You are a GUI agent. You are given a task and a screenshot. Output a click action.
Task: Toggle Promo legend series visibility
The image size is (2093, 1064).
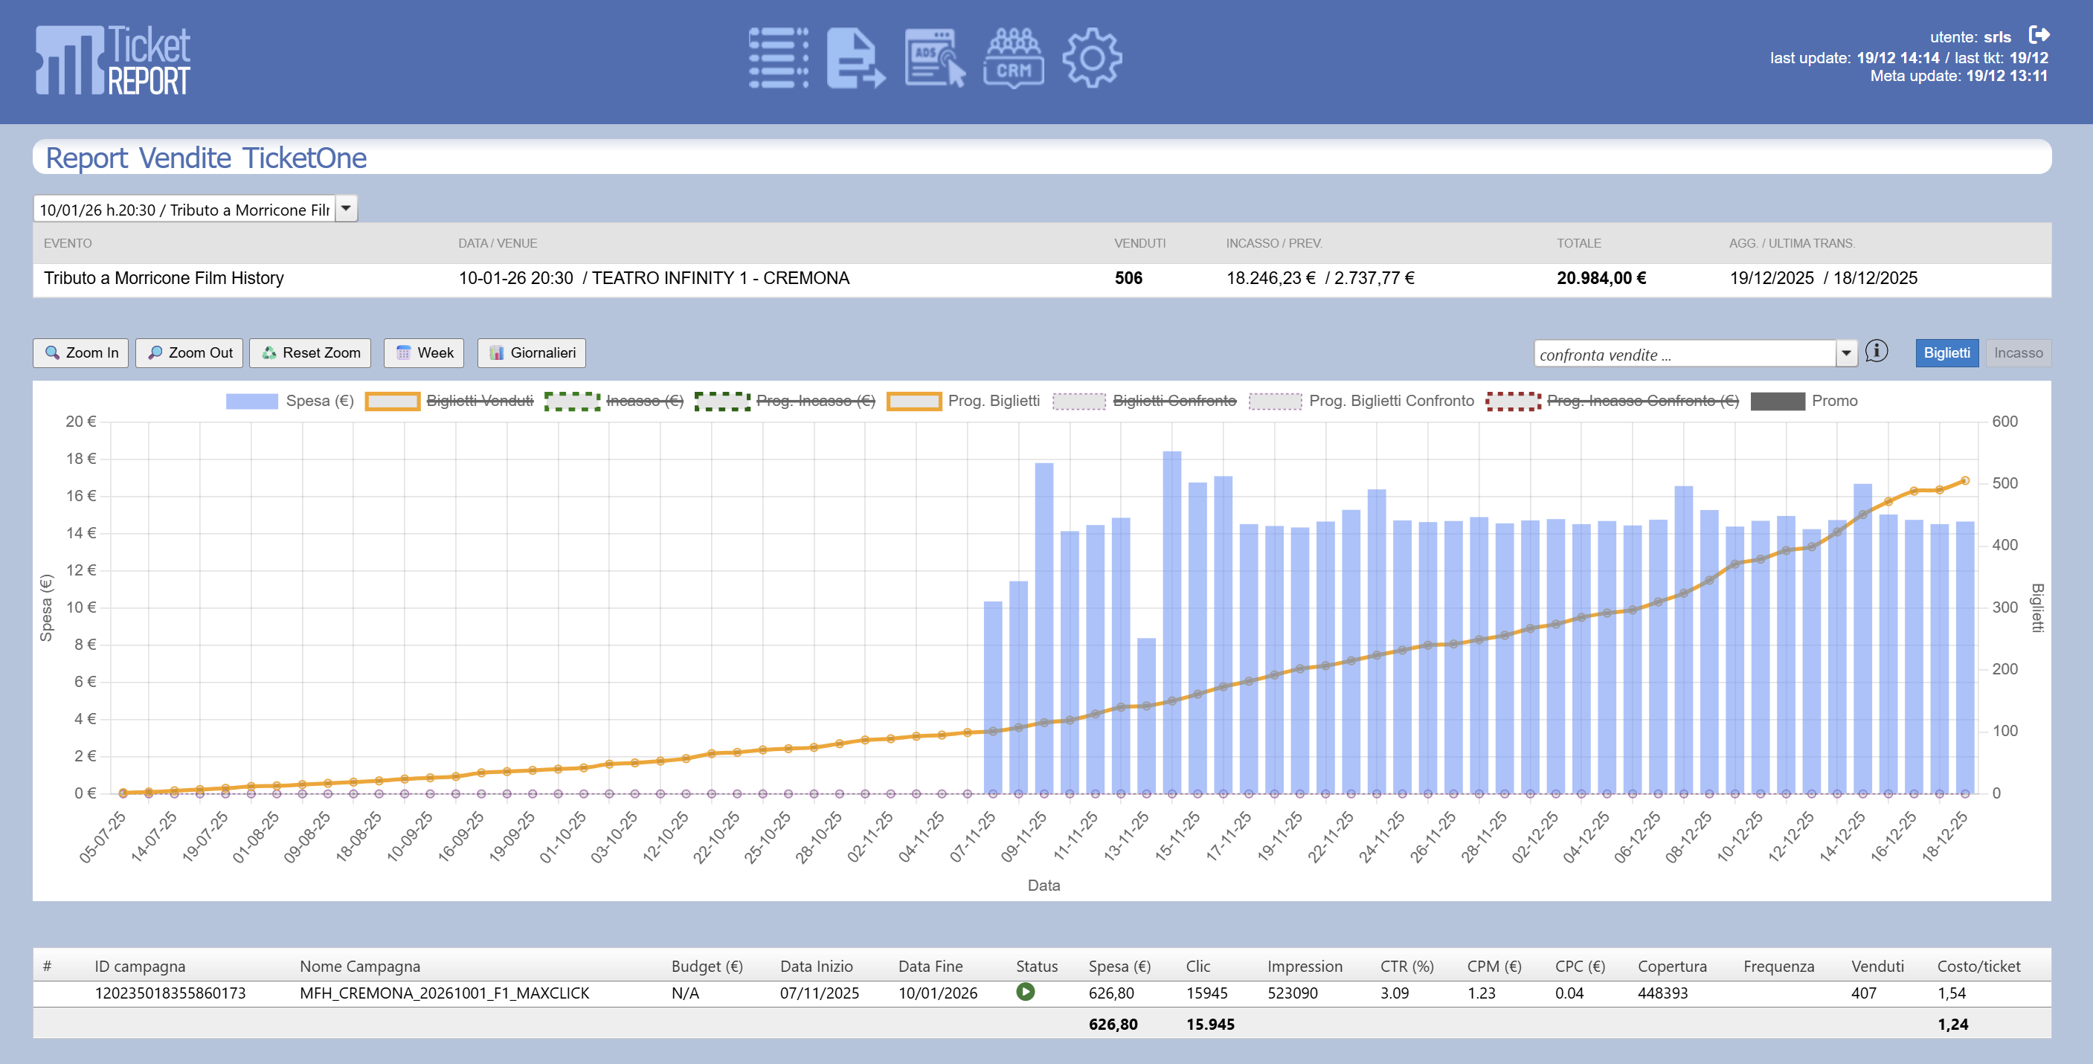[1833, 401]
